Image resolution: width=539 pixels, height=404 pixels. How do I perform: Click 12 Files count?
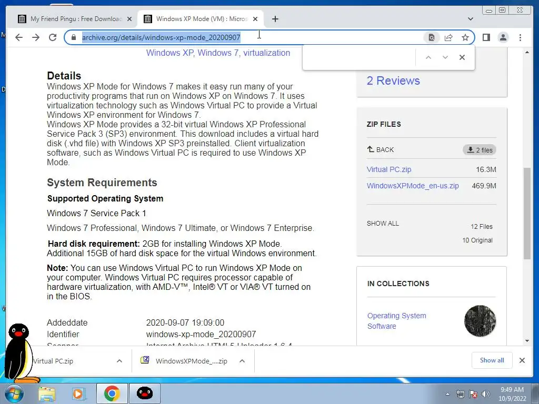[482, 226]
